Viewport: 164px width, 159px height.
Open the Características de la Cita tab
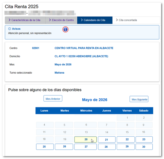[25, 20]
